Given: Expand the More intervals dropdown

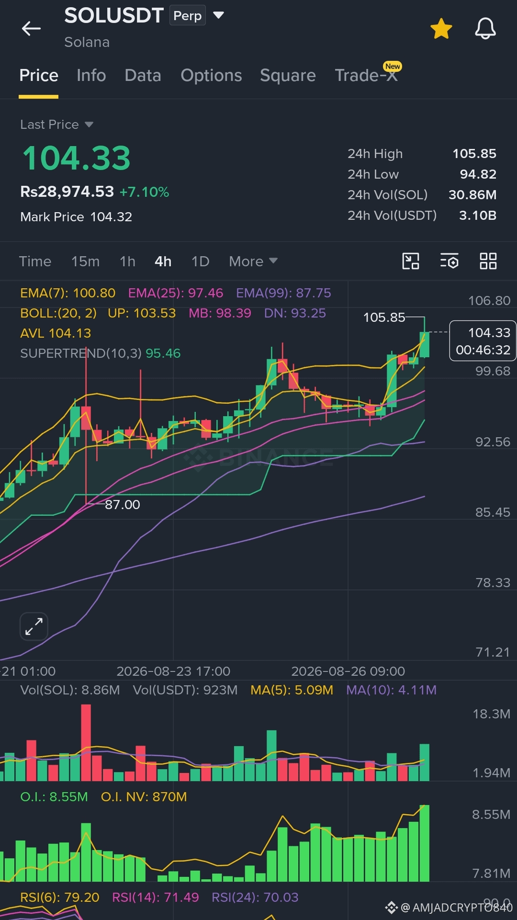Looking at the screenshot, I should tap(253, 261).
